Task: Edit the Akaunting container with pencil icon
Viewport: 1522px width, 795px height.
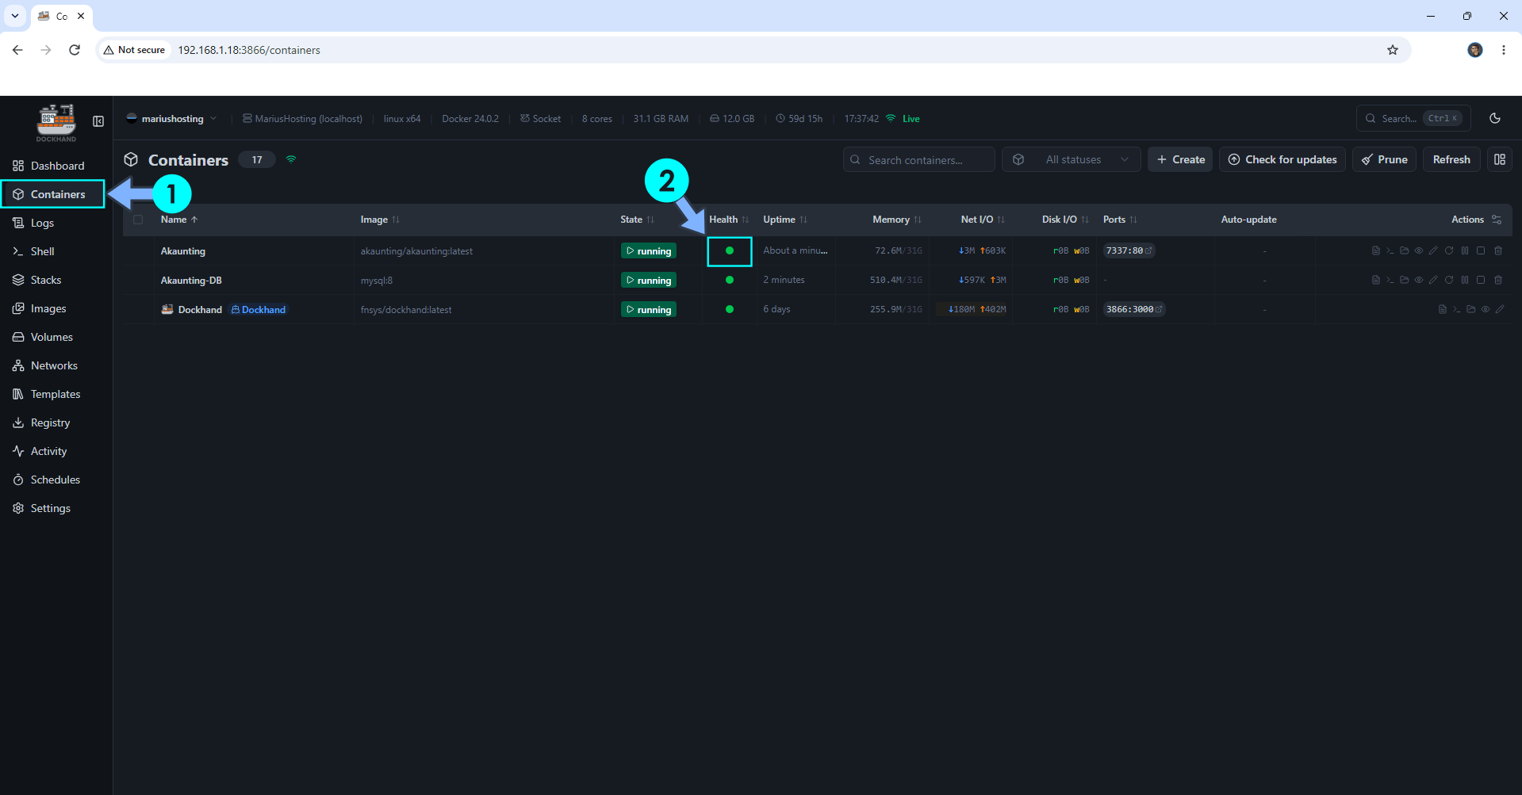Action: (1433, 250)
